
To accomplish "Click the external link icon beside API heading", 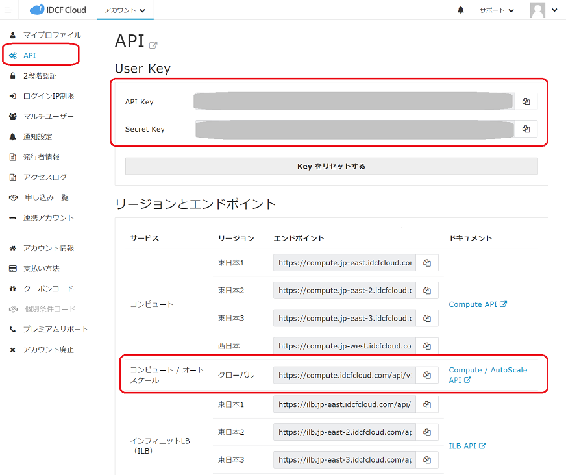I will pyautogui.click(x=154, y=43).
